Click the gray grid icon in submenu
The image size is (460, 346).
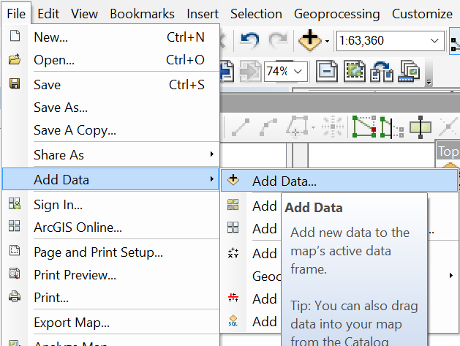pyautogui.click(x=233, y=227)
